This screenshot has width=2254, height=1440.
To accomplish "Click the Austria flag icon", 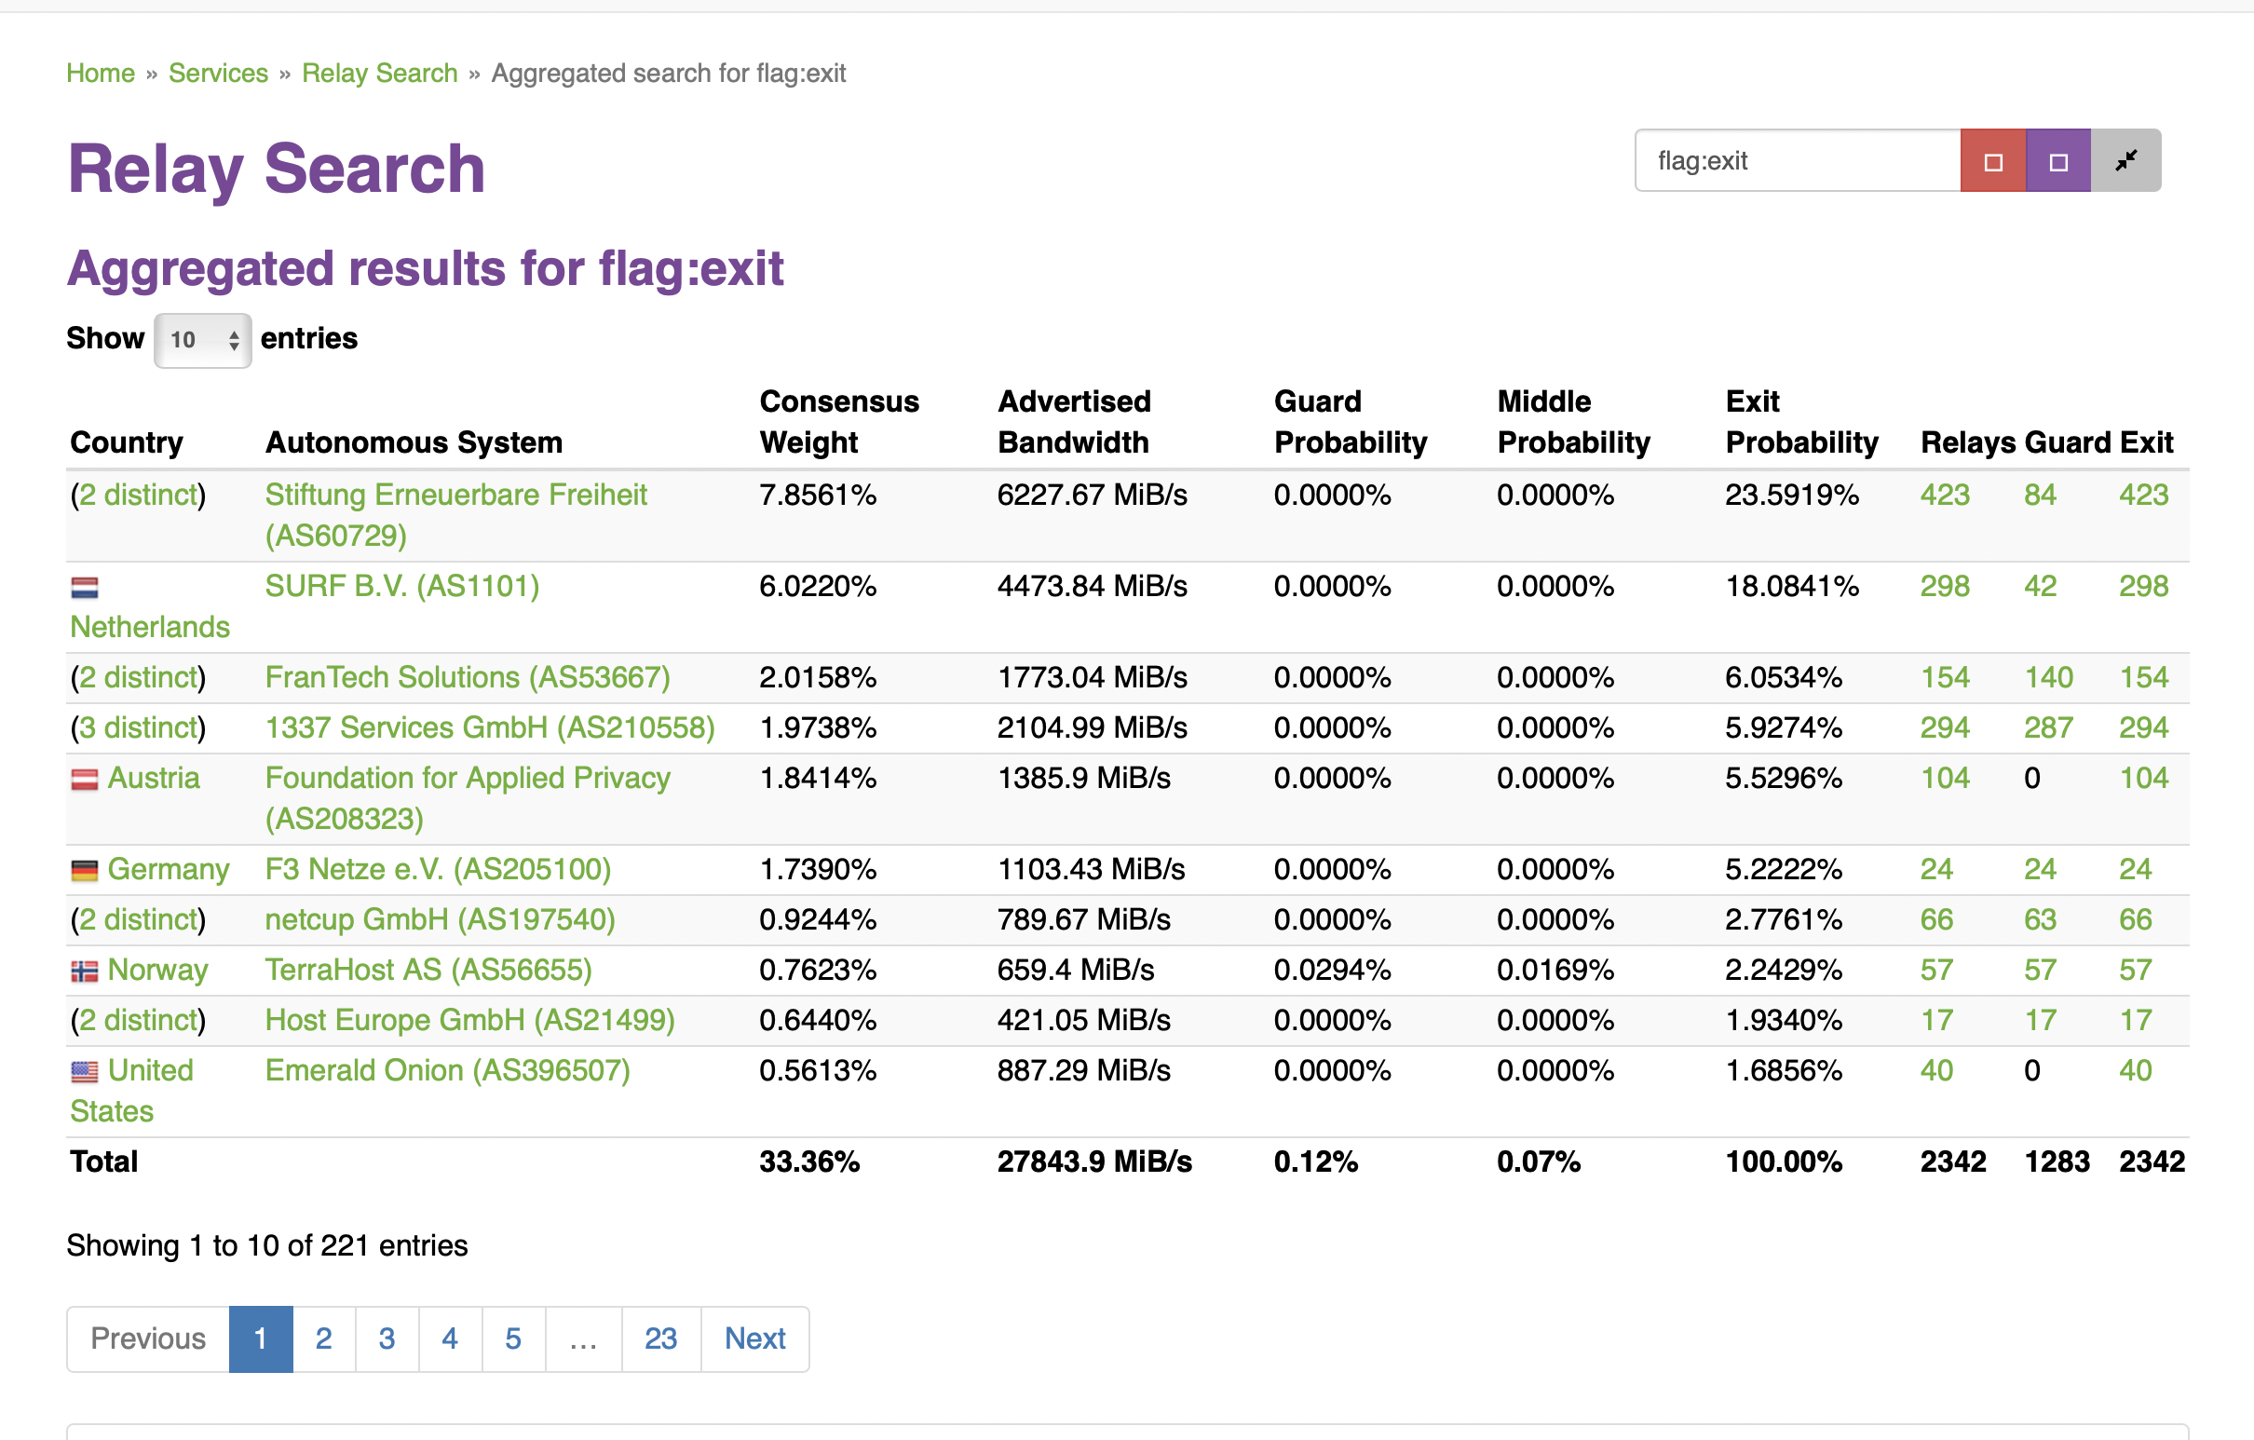I will pos(84,779).
